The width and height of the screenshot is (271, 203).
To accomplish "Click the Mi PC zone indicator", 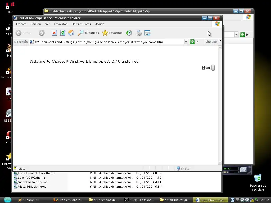I will tap(183, 168).
